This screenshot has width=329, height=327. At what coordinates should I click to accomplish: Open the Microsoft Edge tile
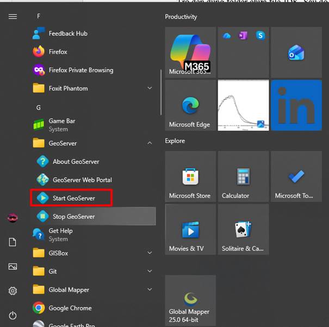[190, 106]
